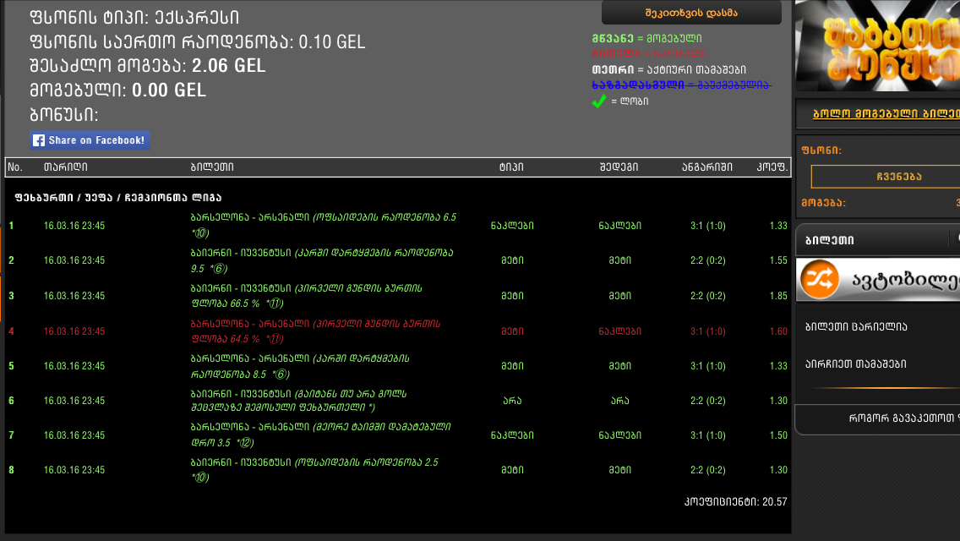
Task: Click the green checkmark legend icon
Action: (x=599, y=101)
